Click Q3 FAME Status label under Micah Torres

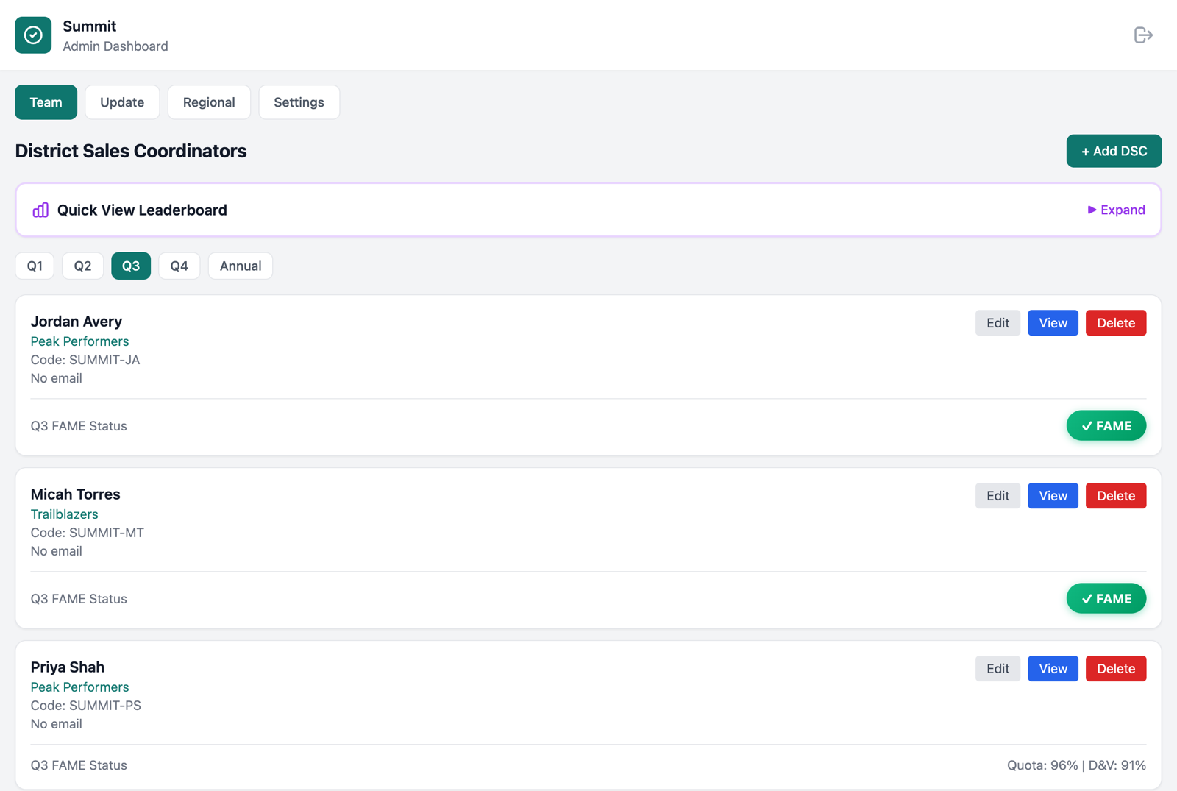click(79, 599)
